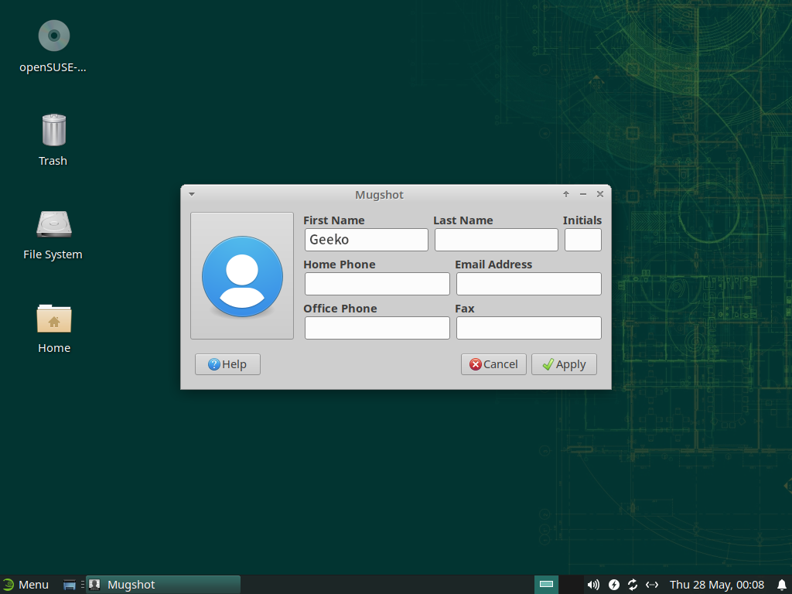Click the volume icon in system tray
Viewport: 792px width, 594px height.
point(593,585)
